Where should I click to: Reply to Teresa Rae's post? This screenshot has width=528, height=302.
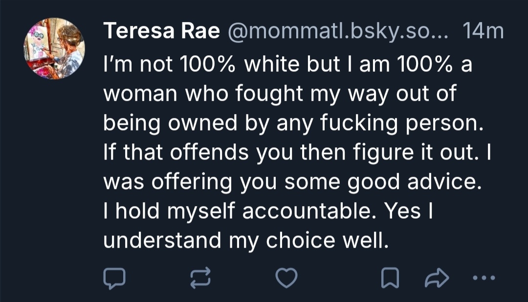(x=114, y=278)
